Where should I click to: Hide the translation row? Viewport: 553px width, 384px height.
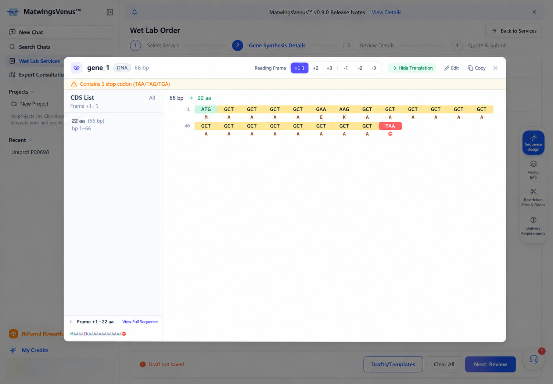click(412, 68)
